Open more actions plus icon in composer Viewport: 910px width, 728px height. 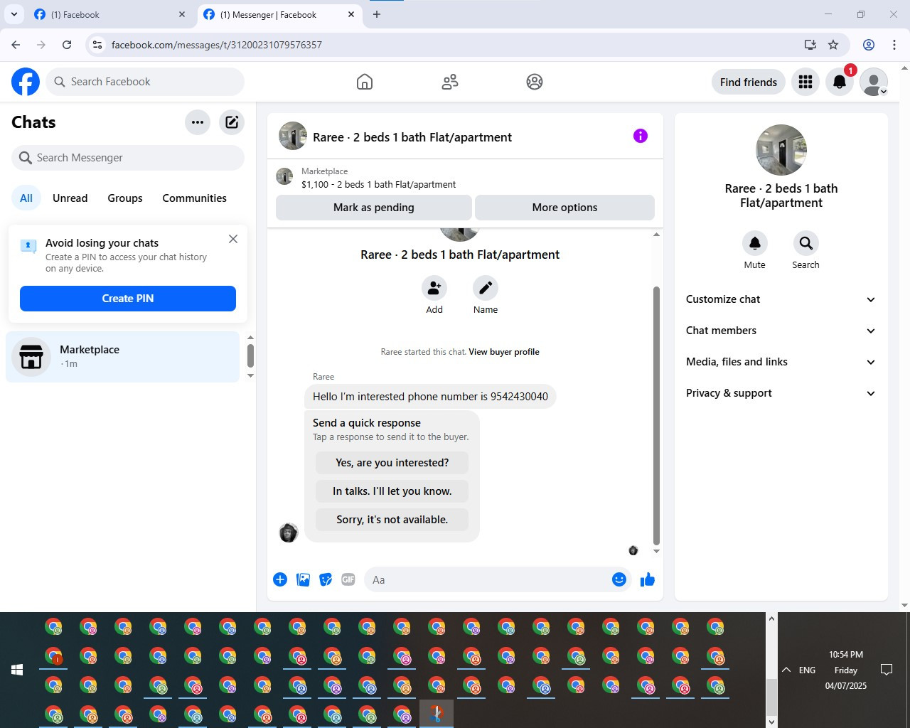tap(280, 579)
